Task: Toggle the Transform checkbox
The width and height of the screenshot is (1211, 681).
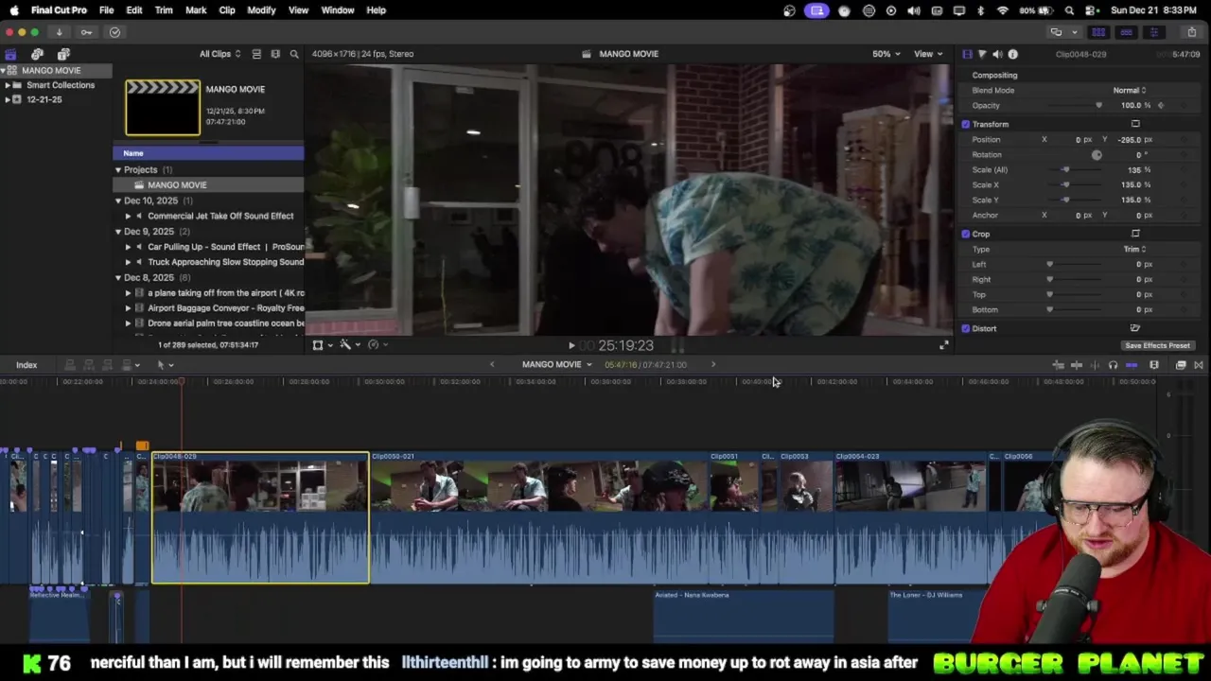Action: tap(965, 124)
